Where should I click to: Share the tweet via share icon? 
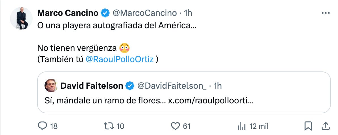coord(326,126)
